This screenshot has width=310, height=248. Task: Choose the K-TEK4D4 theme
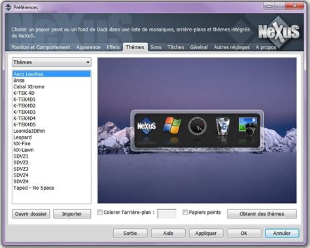tap(52, 118)
